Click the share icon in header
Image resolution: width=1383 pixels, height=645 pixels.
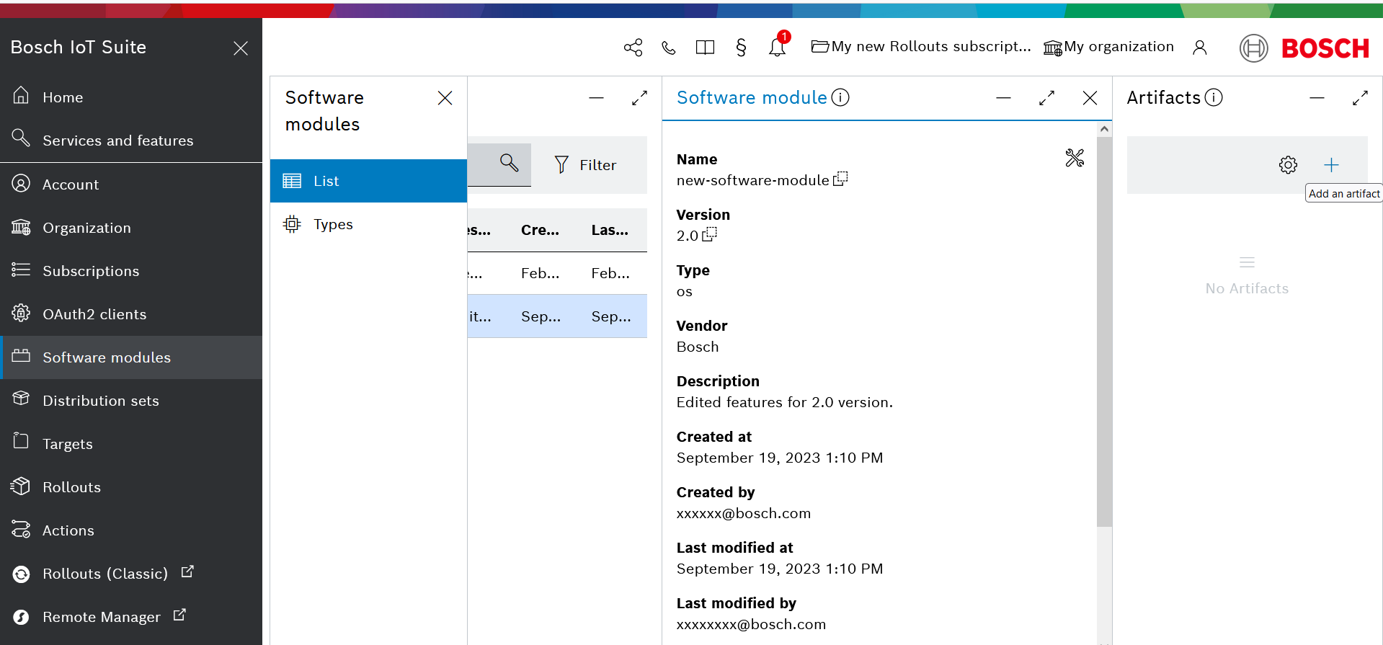pos(633,48)
